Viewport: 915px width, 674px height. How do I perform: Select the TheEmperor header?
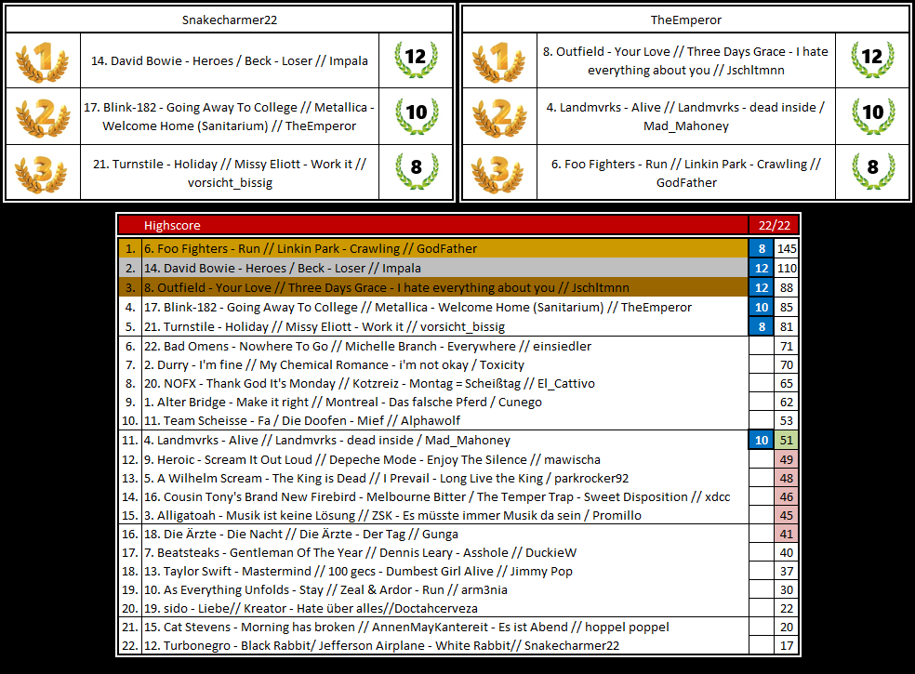686,20
